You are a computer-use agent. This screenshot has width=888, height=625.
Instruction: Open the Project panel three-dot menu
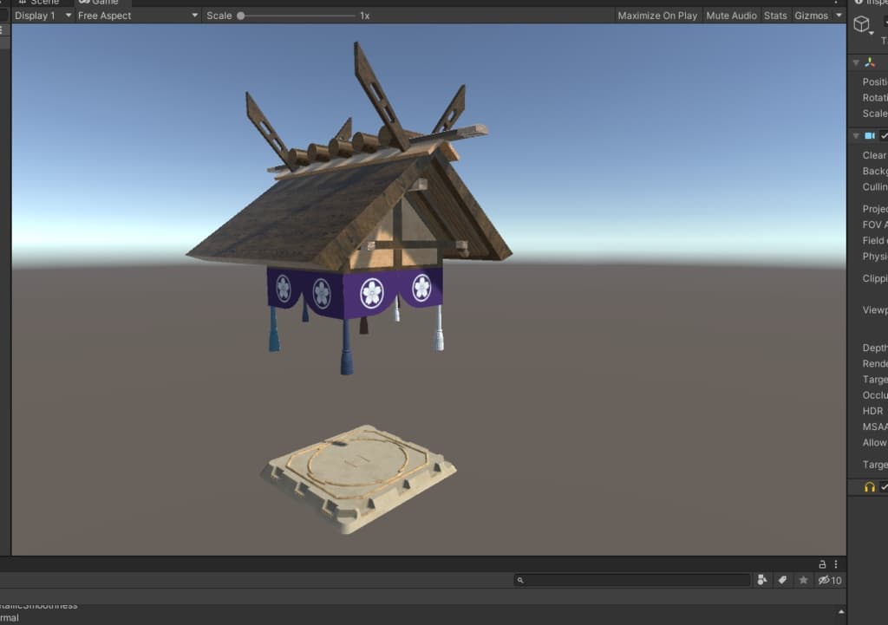pos(836,564)
